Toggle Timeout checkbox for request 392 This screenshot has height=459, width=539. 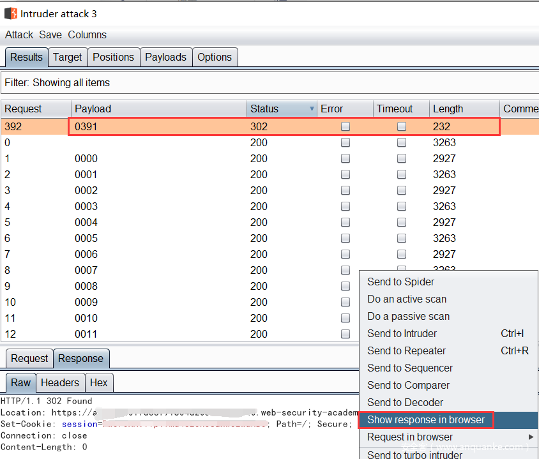click(x=402, y=127)
